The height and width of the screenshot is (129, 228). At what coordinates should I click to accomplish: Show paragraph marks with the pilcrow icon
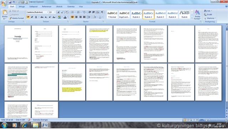click(x=102, y=12)
